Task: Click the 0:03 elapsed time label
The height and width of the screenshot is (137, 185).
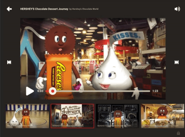Action: [x=40, y=91]
